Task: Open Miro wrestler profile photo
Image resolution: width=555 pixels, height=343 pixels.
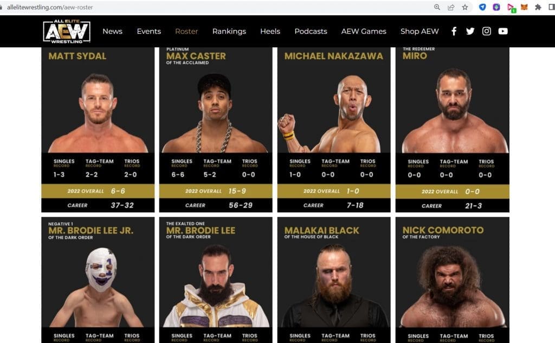Action: pos(453,111)
